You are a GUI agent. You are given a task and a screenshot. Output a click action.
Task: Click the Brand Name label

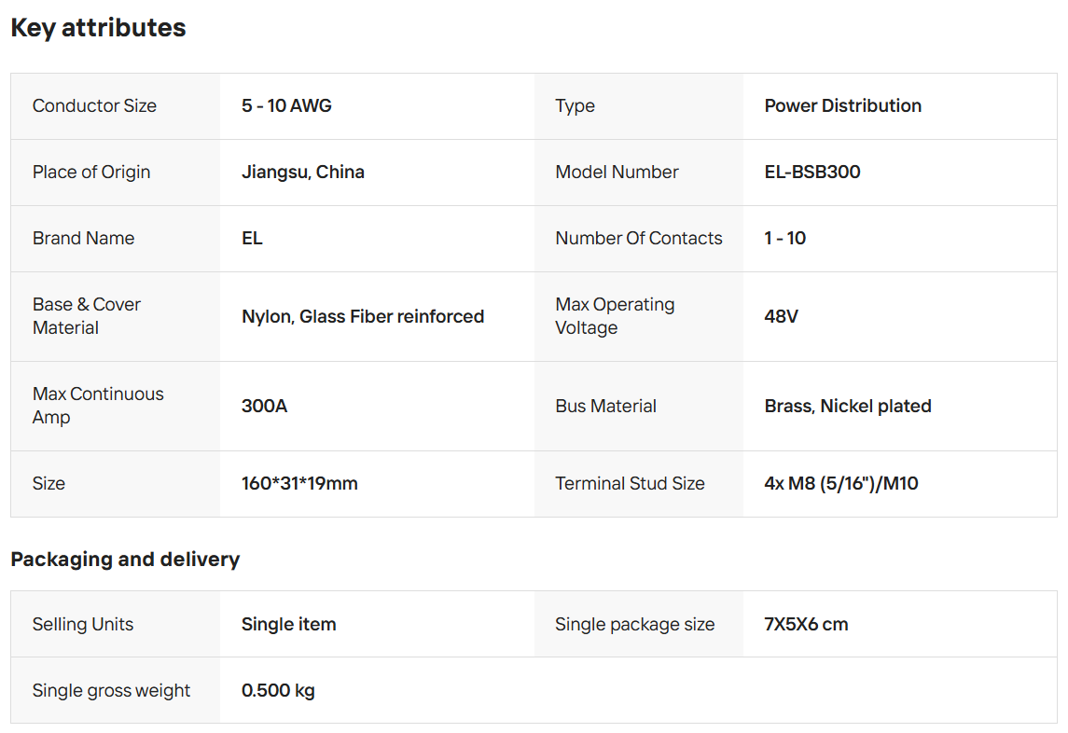point(83,239)
